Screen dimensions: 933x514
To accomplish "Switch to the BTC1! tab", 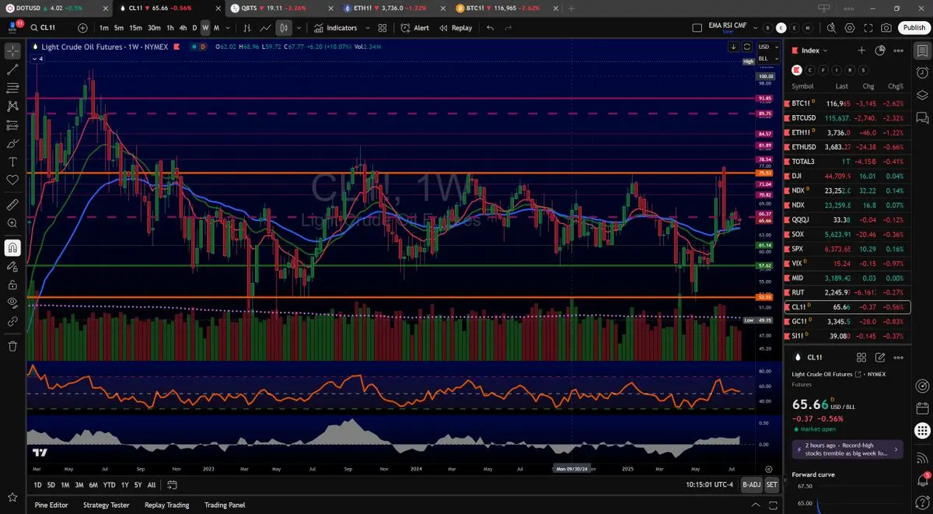I will pos(508,8).
